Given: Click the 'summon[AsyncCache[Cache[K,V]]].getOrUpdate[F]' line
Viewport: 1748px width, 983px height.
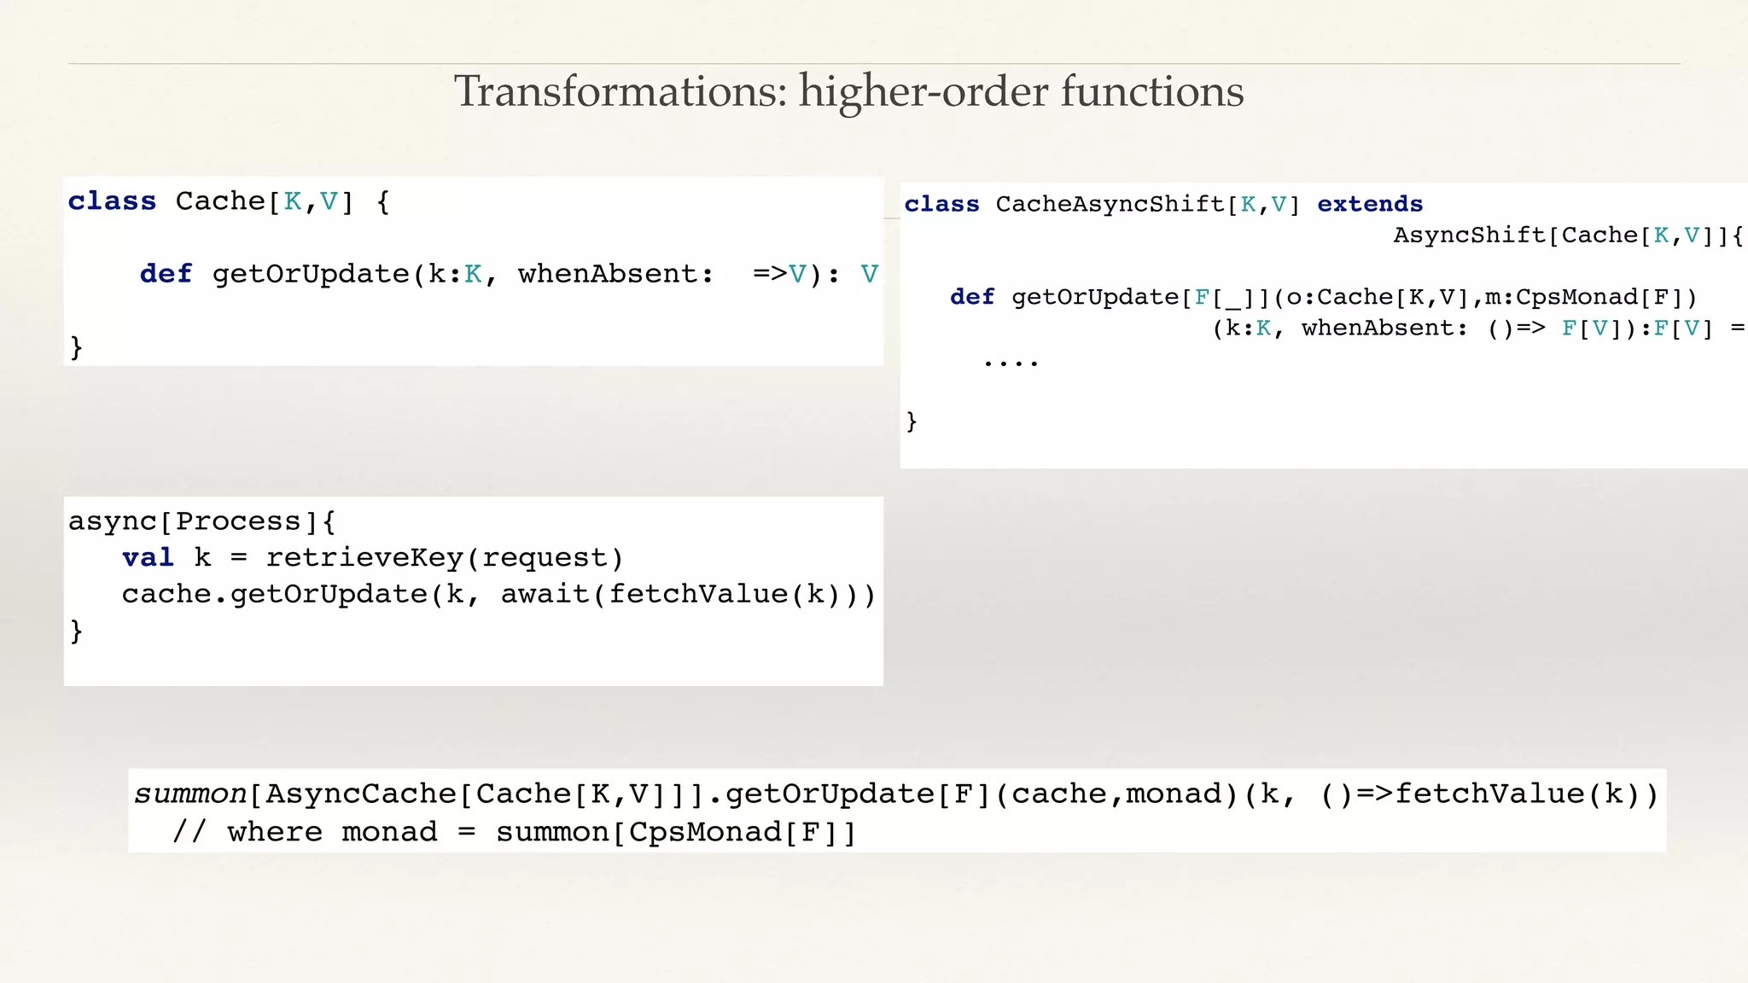Looking at the screenshot, I should pos(896,794).
